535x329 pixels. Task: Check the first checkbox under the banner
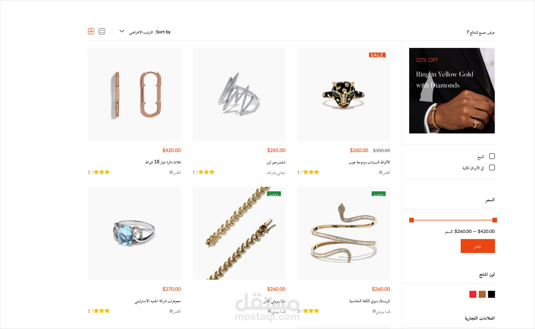(492, 156)
